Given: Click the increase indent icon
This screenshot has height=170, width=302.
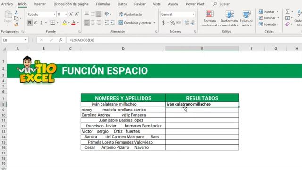Looking at the screenshot, I should click(113, 23).
